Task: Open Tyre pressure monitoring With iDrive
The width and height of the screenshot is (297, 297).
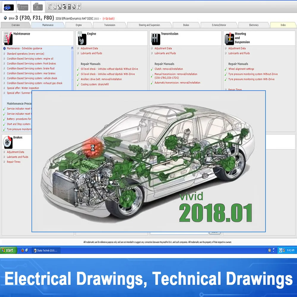Action: [x=251, y=79]
